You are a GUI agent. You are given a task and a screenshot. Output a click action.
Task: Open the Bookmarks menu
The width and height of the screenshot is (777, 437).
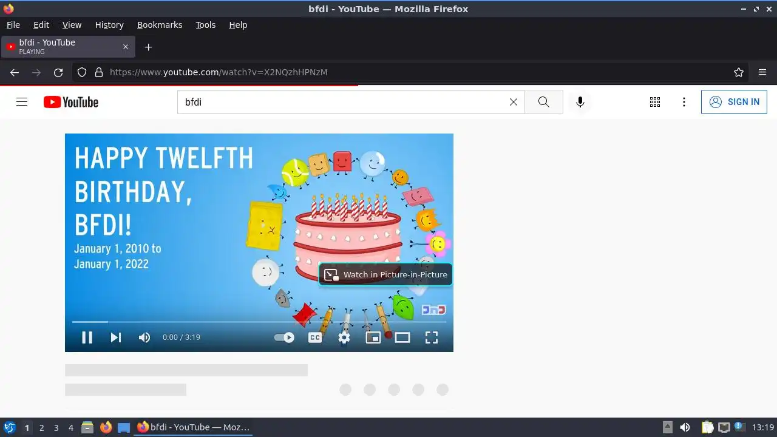tap(160, 25)
